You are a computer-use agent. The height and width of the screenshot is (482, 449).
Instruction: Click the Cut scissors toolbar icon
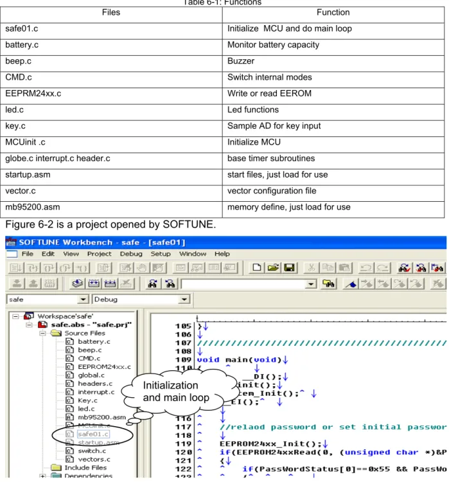point(312,267)
